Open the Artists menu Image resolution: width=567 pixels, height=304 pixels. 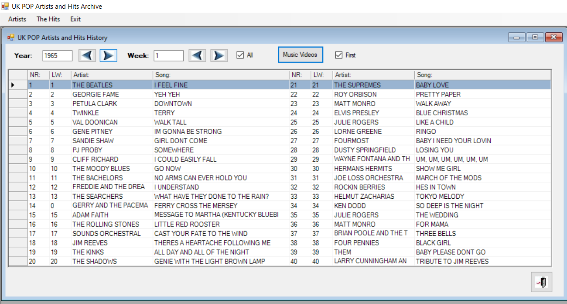pos(17,19)
